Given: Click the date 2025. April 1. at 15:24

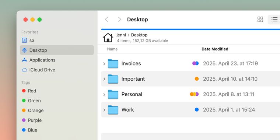Looking at the screenshot, I should tap(229, 109).
